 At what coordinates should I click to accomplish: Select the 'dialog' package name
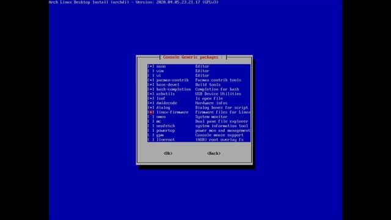(163, 108)
